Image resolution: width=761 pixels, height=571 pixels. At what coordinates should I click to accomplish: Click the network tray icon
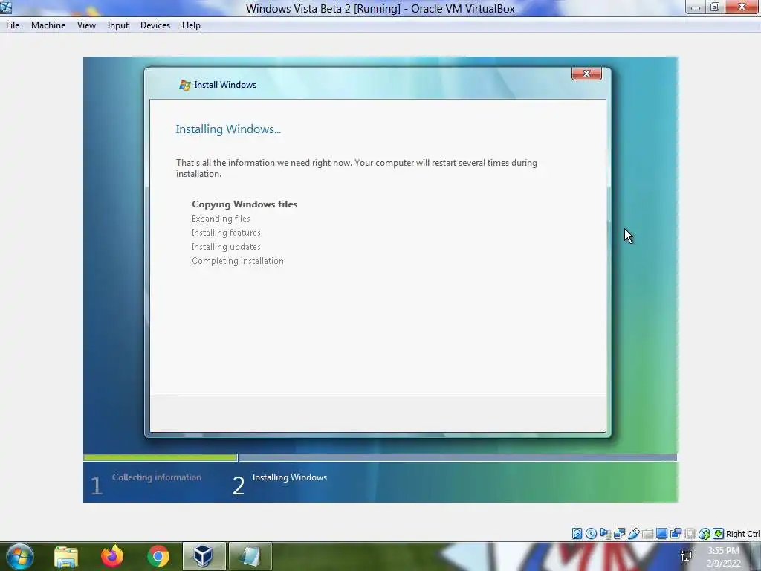[686, 556]
